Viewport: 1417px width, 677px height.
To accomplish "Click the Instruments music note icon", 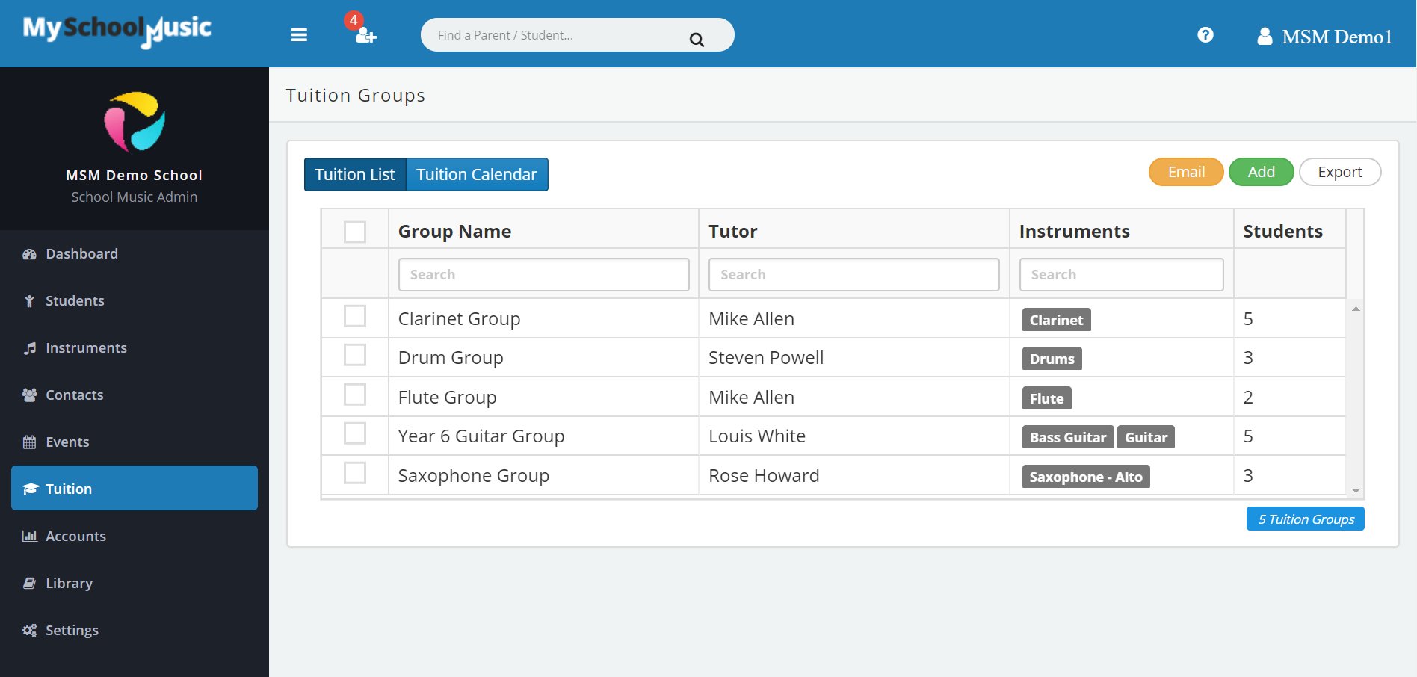I will (29, 348).
